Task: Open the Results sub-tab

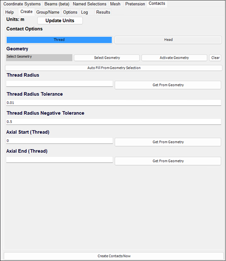Action: [103, 12]
